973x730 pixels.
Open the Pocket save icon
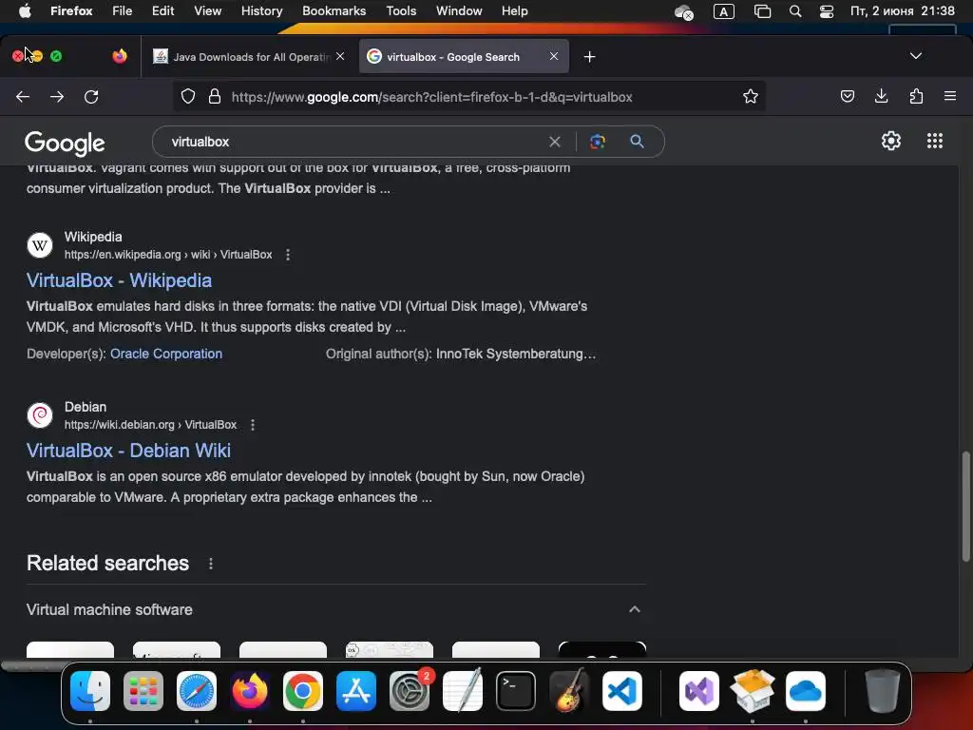[848, 96]
